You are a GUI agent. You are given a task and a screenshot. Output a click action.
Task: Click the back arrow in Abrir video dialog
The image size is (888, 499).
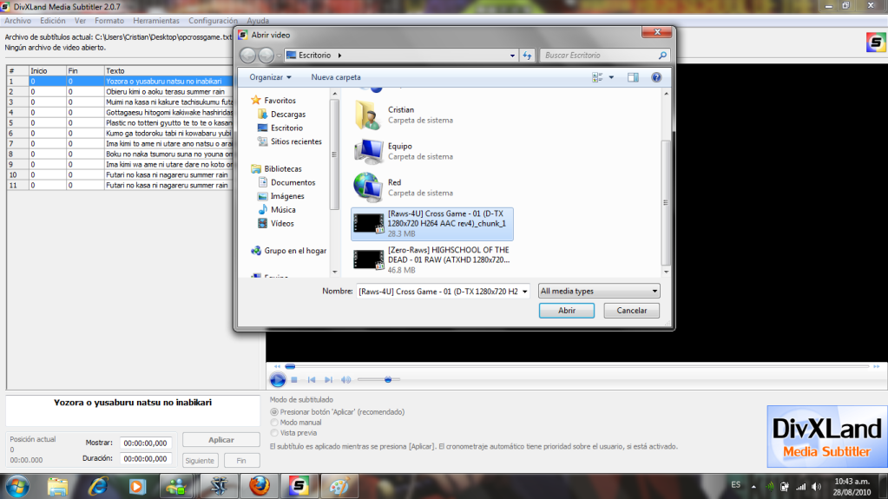(x=247, y=55)
